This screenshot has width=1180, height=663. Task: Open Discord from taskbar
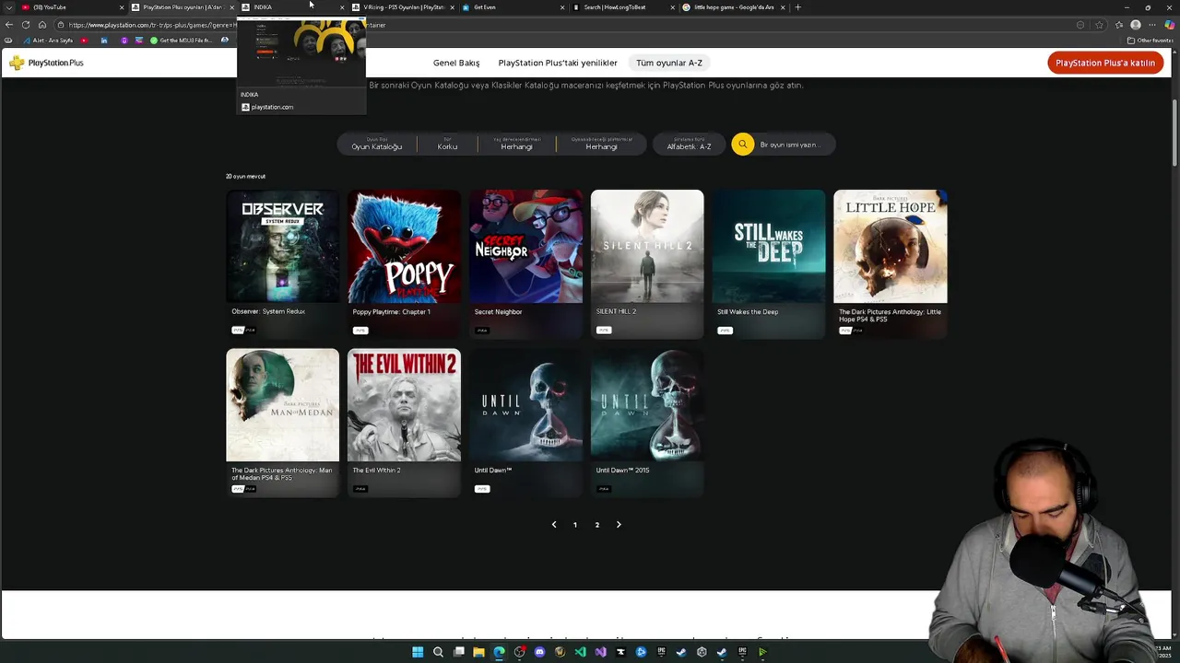539,652
